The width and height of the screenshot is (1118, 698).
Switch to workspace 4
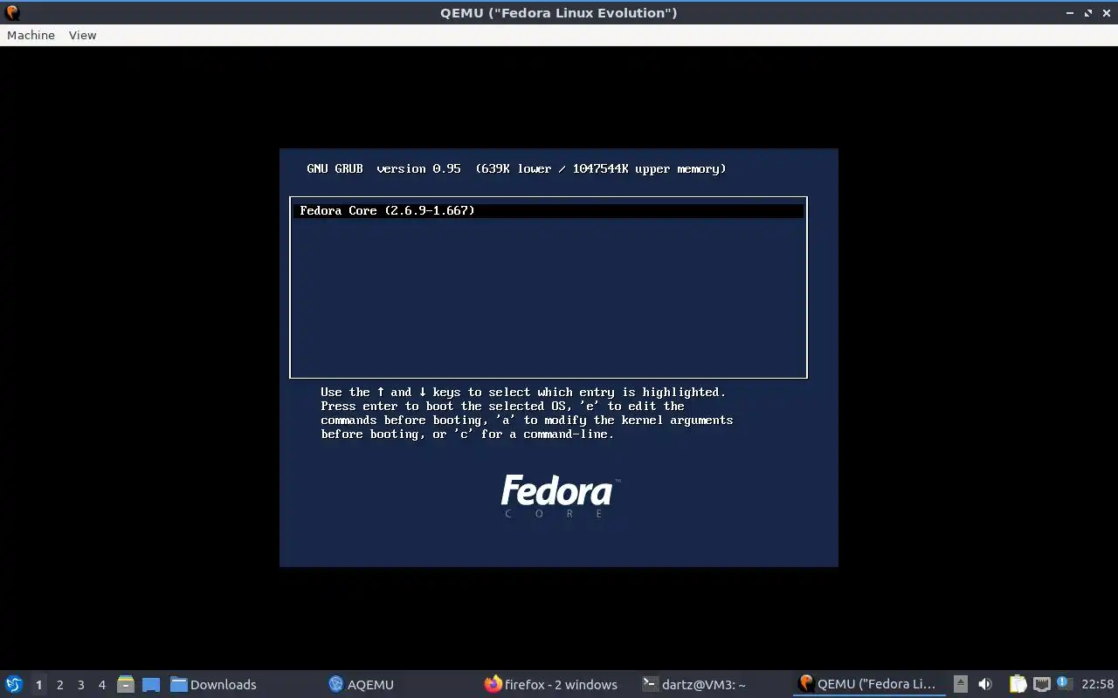[101, 684]
